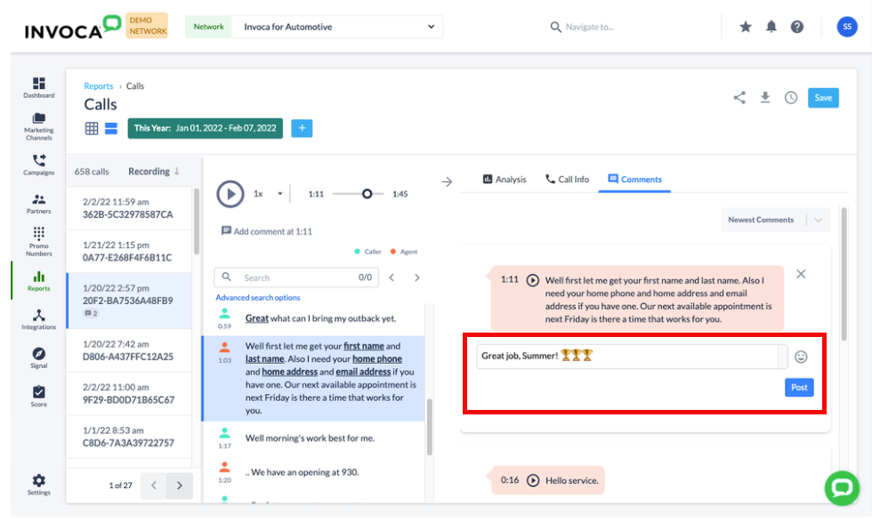872x522 pixels.
Task: Open Advanced search options
Action: (258, 297)
